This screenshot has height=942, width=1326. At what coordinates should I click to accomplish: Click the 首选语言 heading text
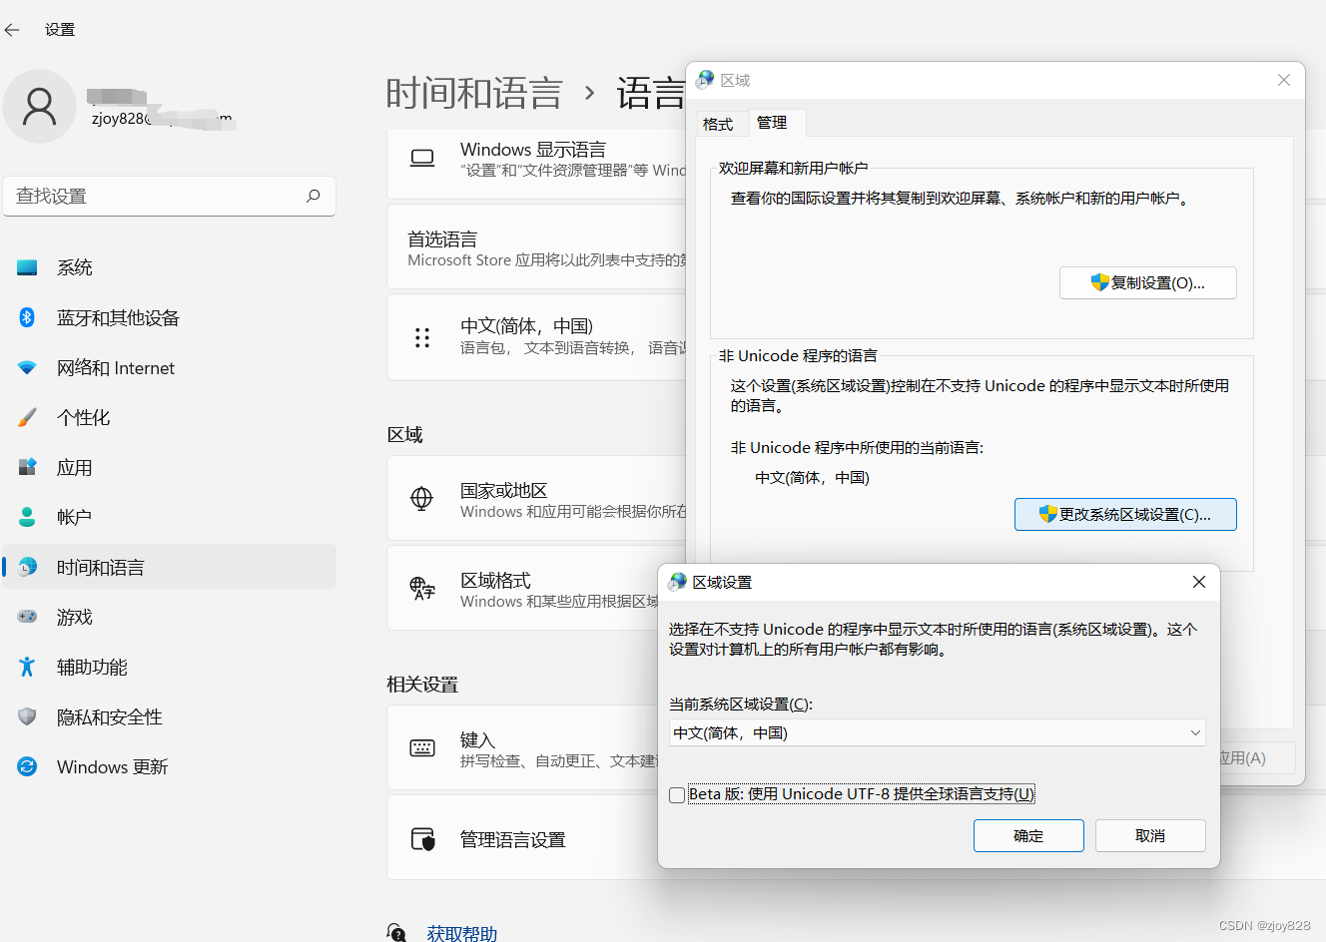[x=442, y=239]
